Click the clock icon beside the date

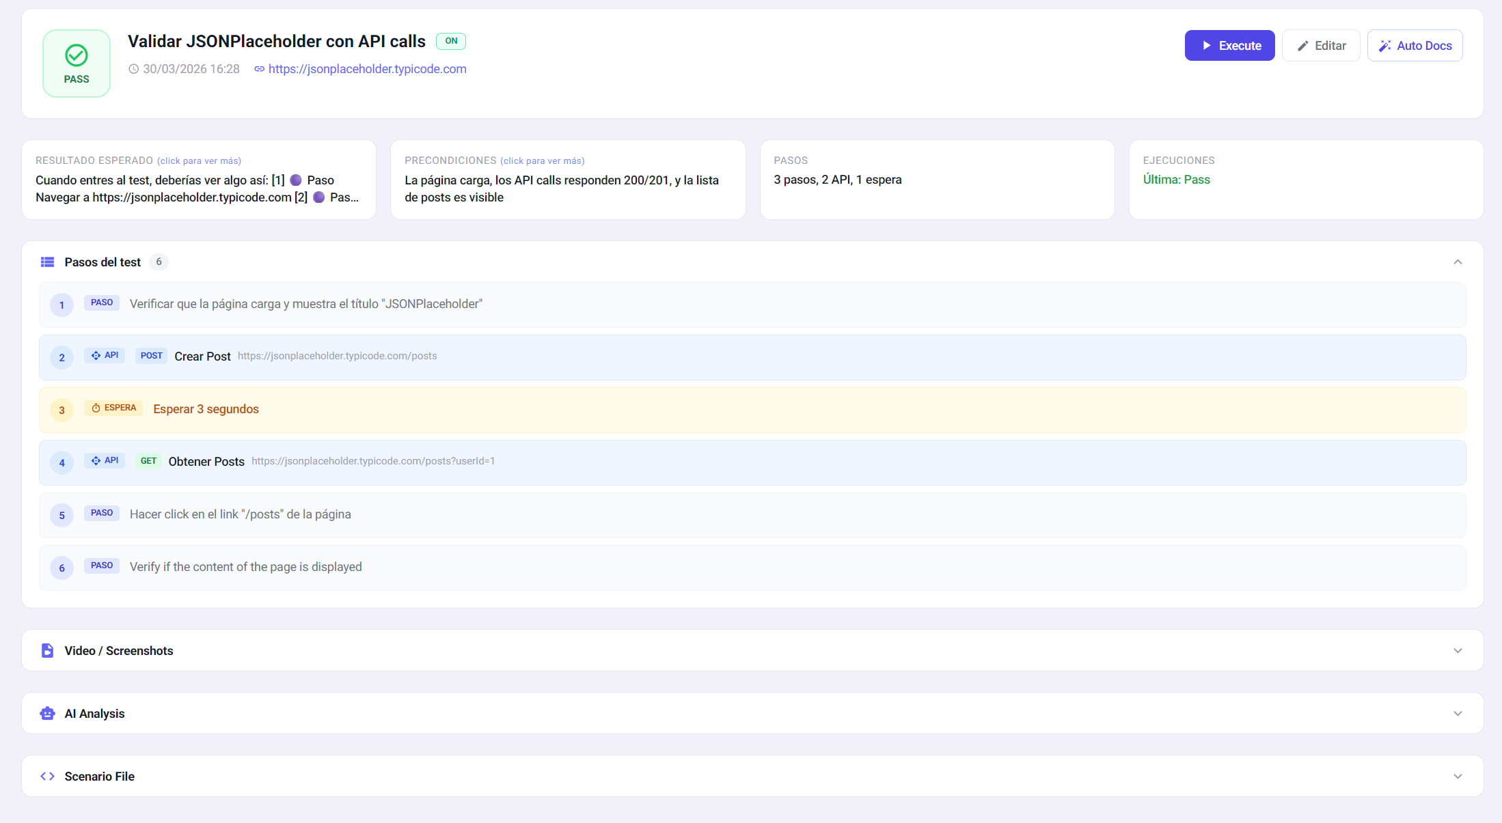coord(134,69)
